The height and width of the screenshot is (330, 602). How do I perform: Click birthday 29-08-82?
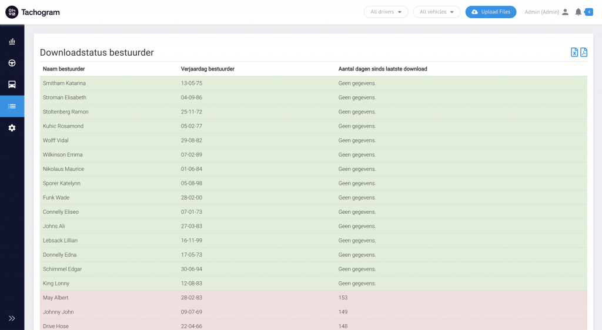(x=192, y=140)
